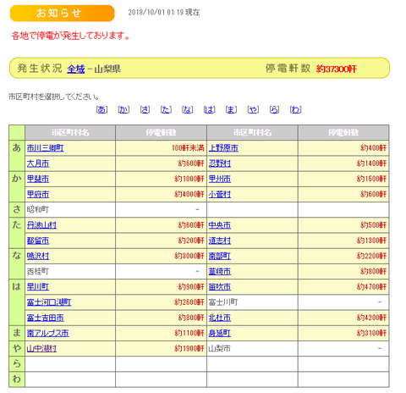
Task: Jump to the か kana index
Action: (x=123, y=109)
